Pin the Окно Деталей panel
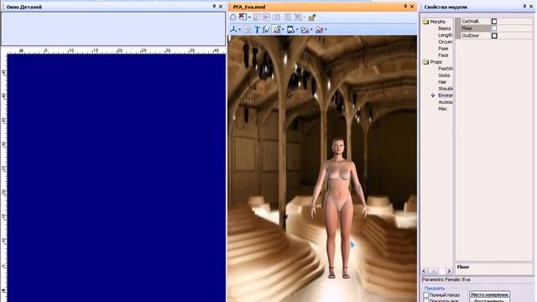Screen dimensions: 537x302 (214, 7)
